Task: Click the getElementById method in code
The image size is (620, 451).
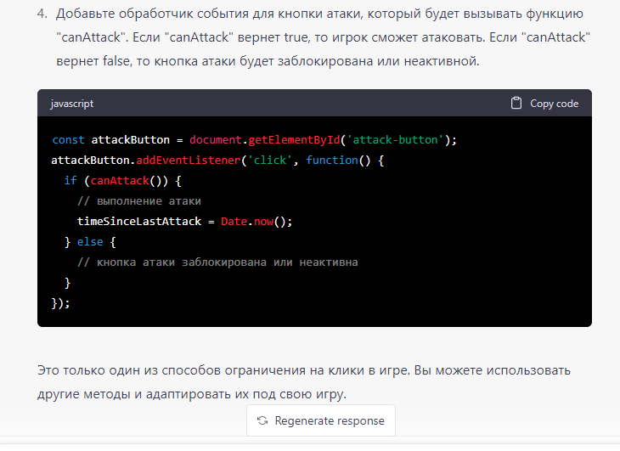Action: 294,140
